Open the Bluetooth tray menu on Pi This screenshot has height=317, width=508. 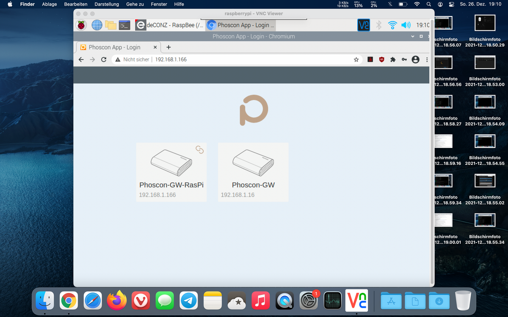[x=379, y=25]
